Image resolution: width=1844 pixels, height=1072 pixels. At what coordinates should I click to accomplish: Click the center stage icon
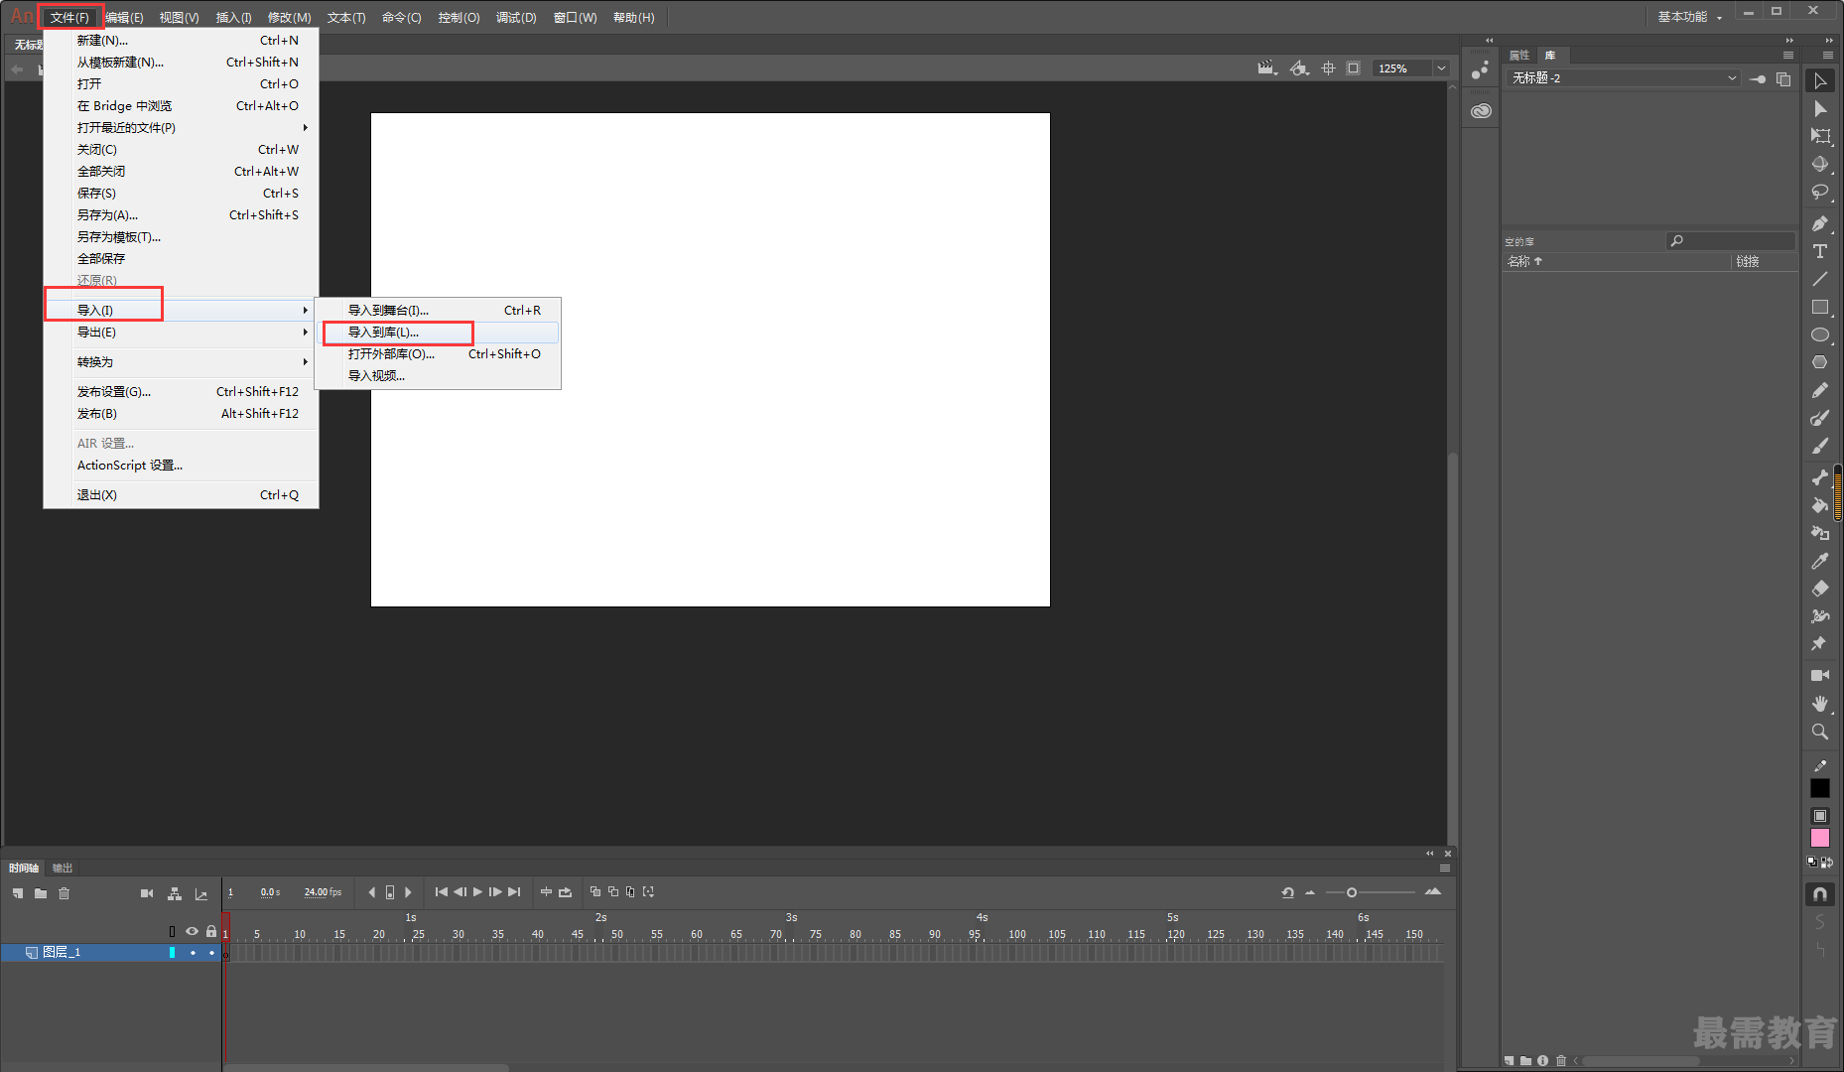(x=1328, y=68)
